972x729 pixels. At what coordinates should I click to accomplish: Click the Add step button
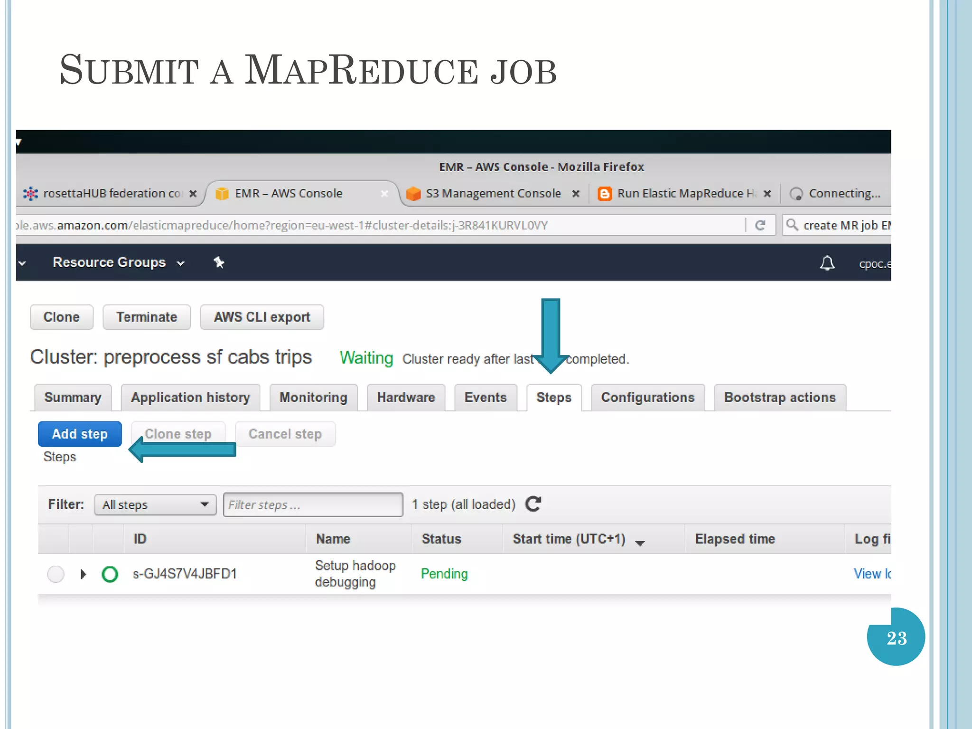click(x=80, y=434)
